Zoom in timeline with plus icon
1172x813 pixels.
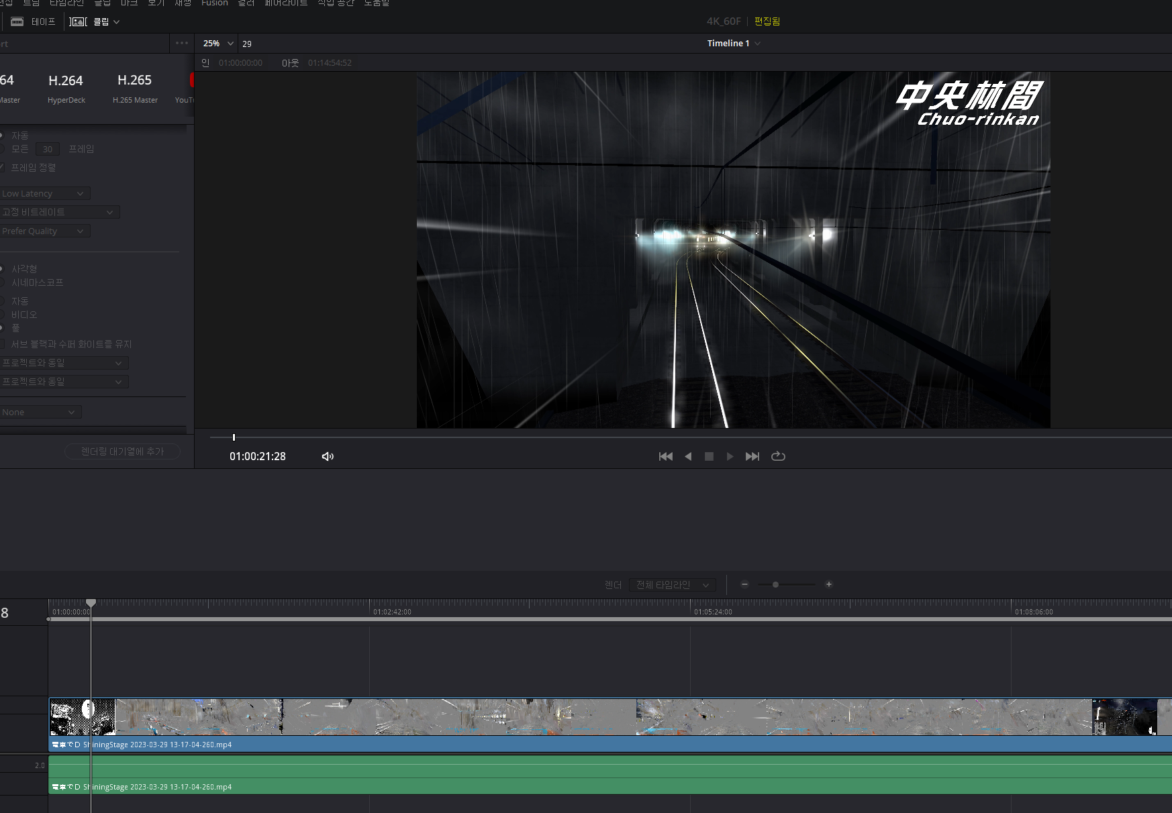coord(829,584)
